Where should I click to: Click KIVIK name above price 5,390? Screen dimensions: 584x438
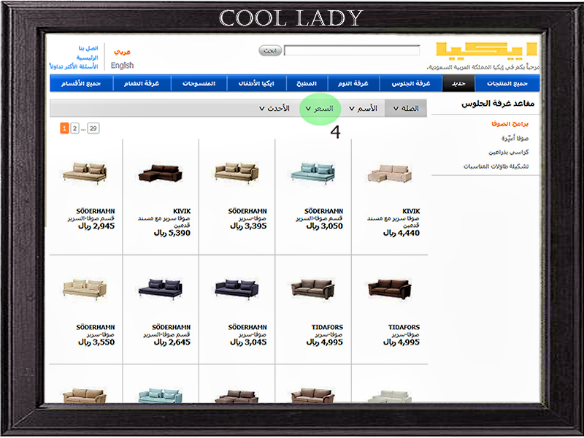182,211
